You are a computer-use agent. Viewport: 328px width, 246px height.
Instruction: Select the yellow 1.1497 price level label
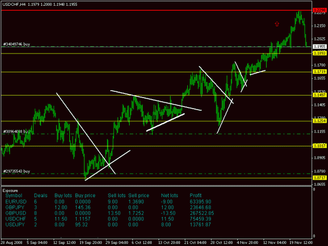[x=320, y=95]
